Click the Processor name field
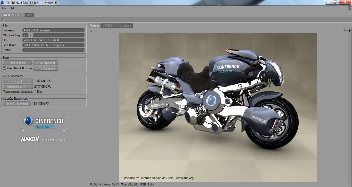This screenshot has width=352, height=187. tap(54, 30)
